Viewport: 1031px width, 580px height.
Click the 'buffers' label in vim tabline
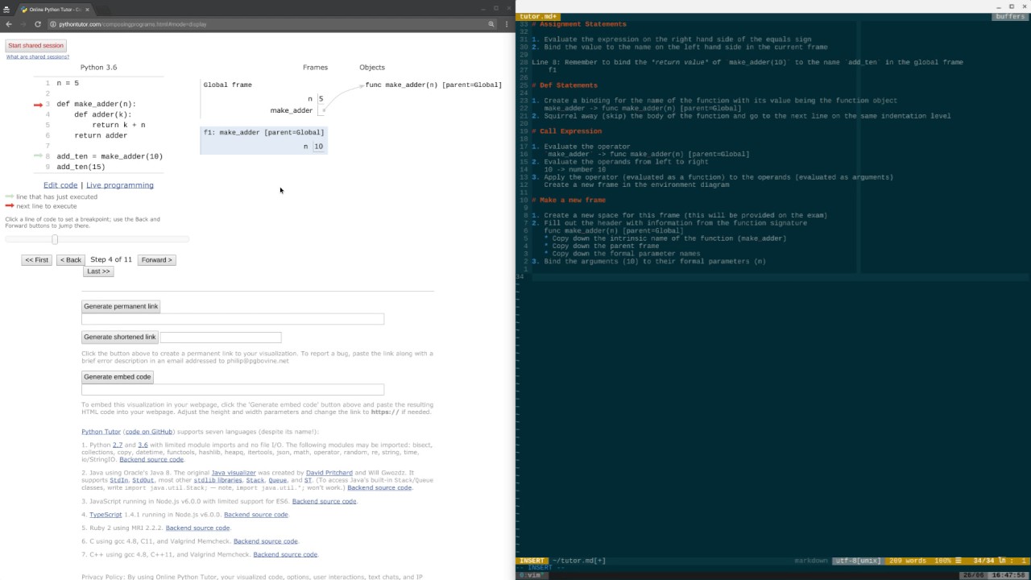(1010, 16)
